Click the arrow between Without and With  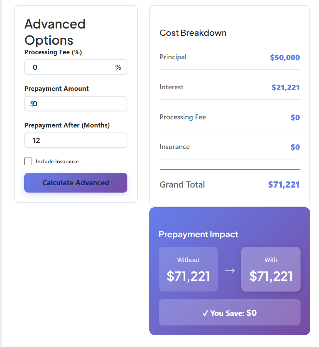[x=230, y=271]
